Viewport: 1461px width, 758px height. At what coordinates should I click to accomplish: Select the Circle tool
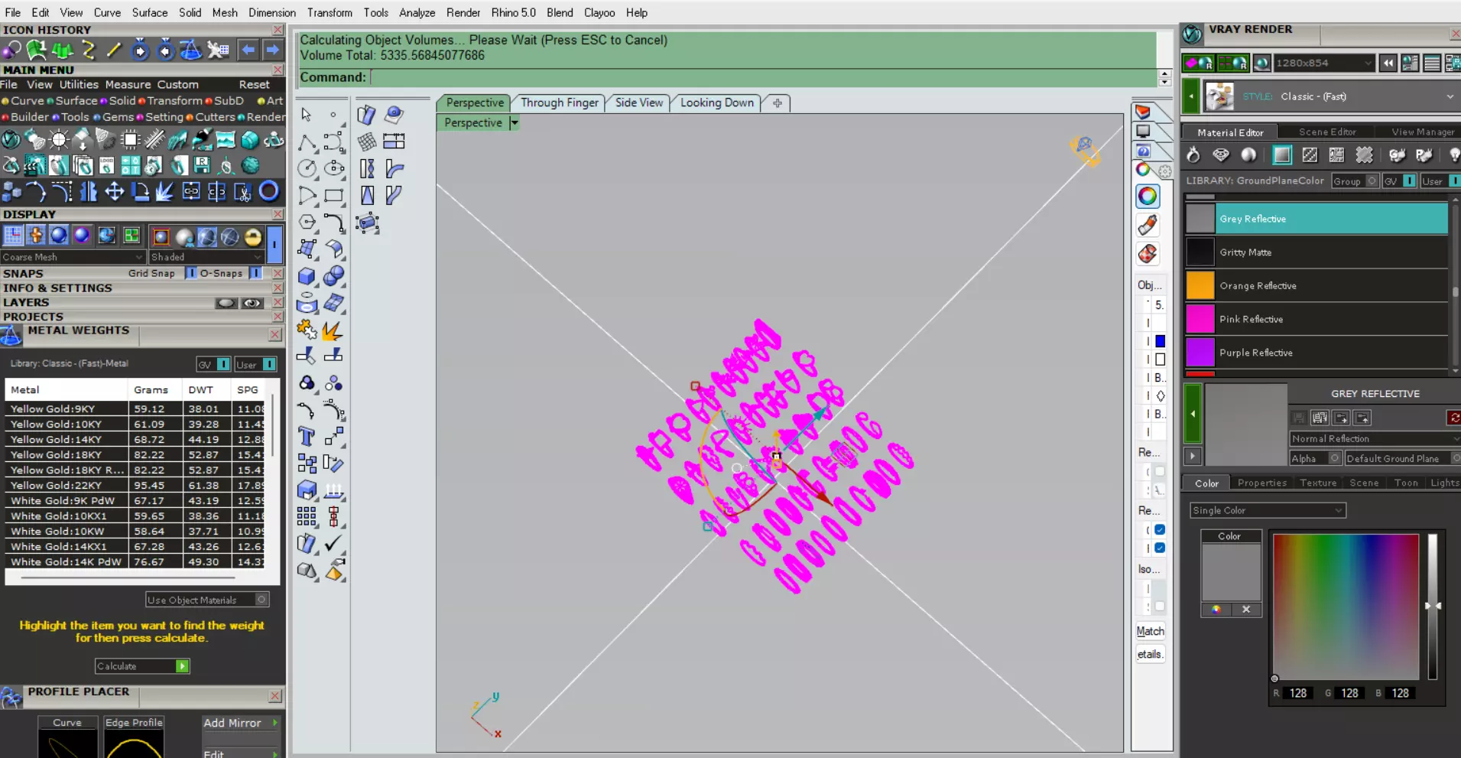pyautogui.click(x=307, y=169)
